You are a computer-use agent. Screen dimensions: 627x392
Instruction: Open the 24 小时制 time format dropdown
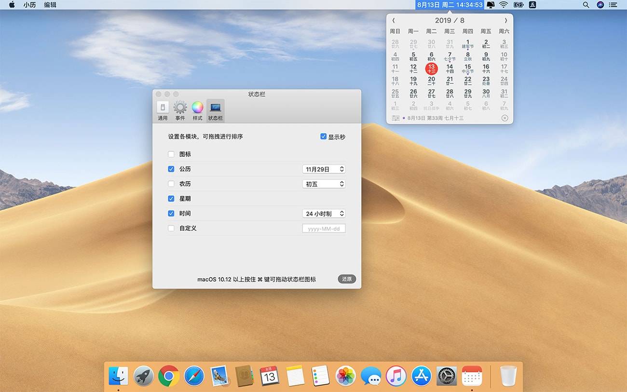(x=324, y=214)
